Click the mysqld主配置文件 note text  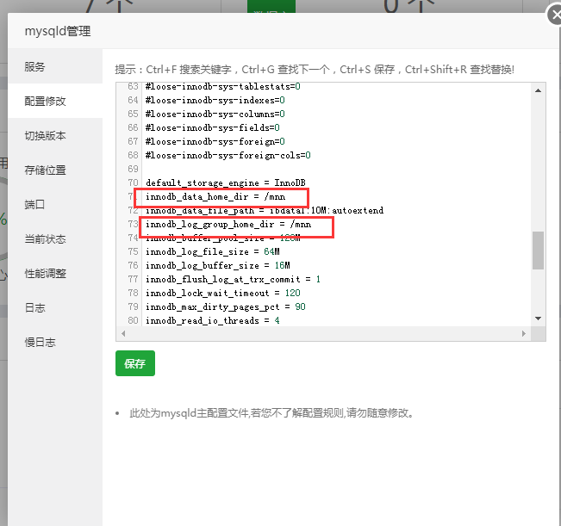[271, 413]
